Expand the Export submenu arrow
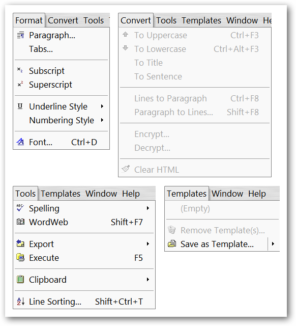The image size is (296, 326). pos(148,243)
